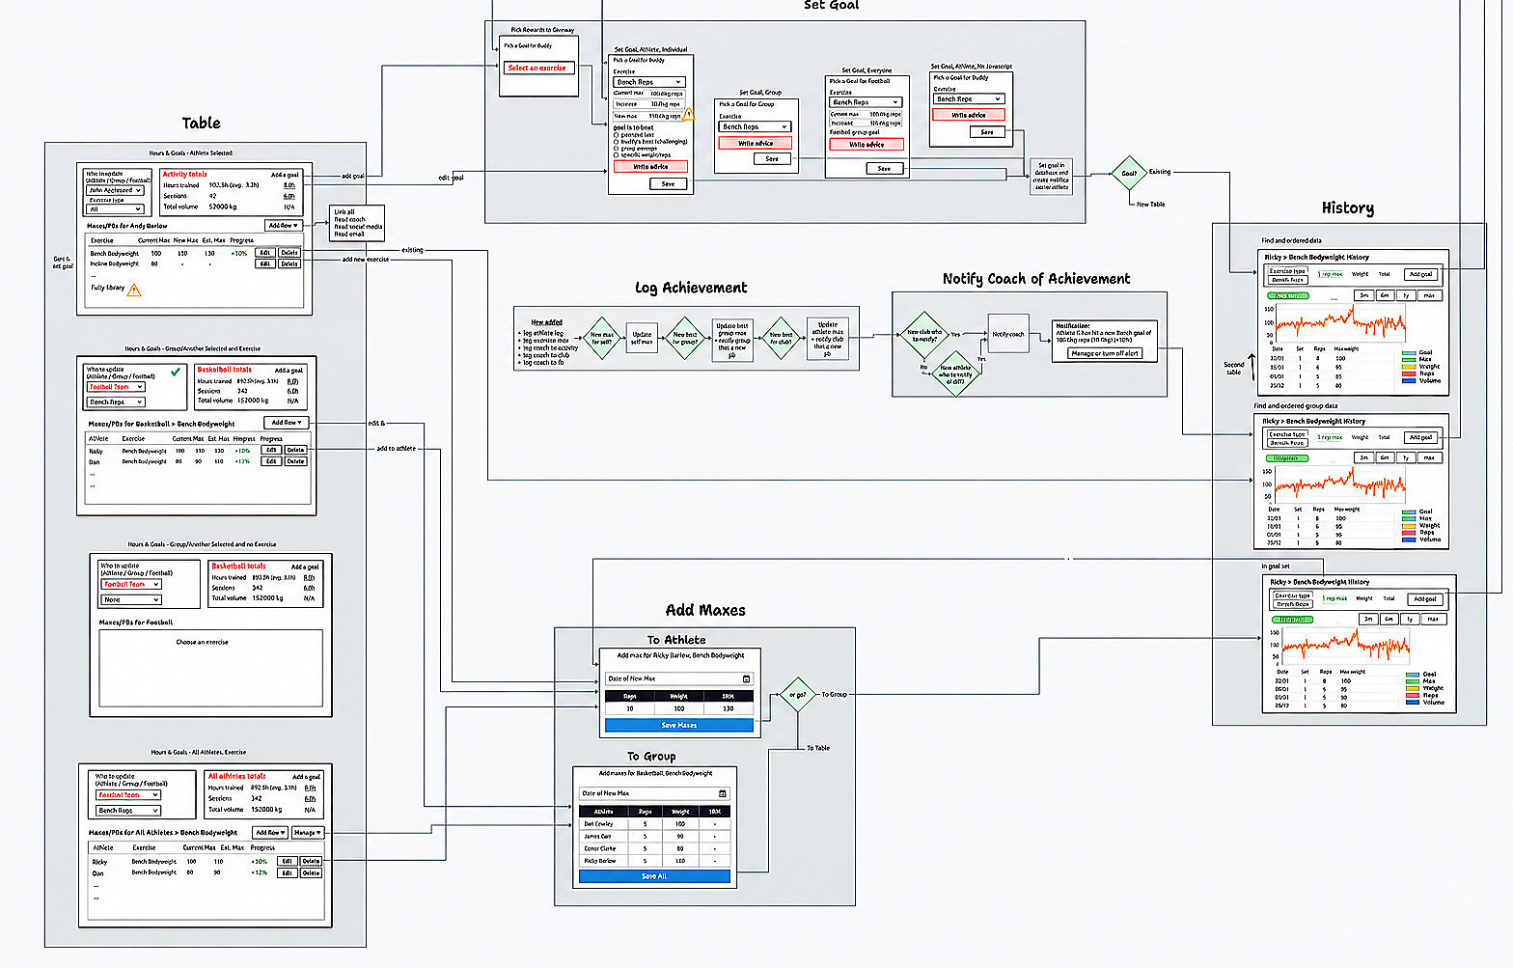Choose 'specific weight/reps' radio option

coord(617,155)
